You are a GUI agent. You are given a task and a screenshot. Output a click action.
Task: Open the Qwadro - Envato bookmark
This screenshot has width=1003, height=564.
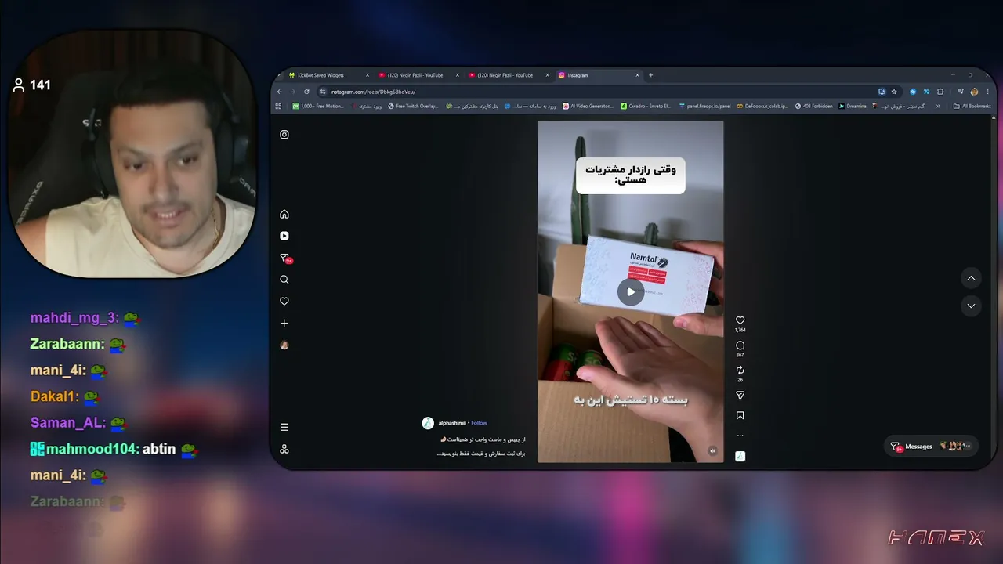pos(646,106)
